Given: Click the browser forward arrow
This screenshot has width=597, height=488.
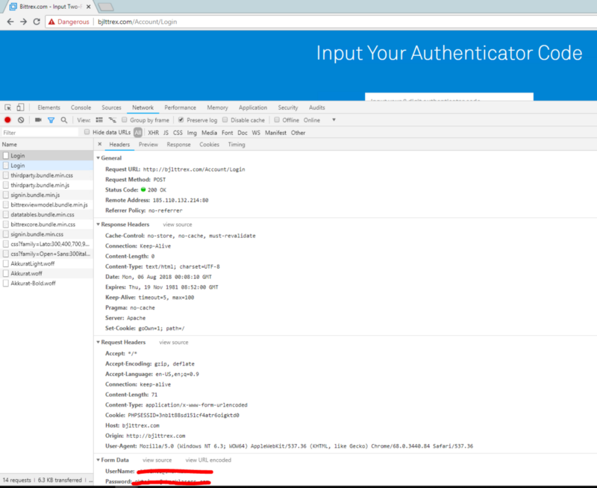Looking at the screenshot, I should (24, 22).
